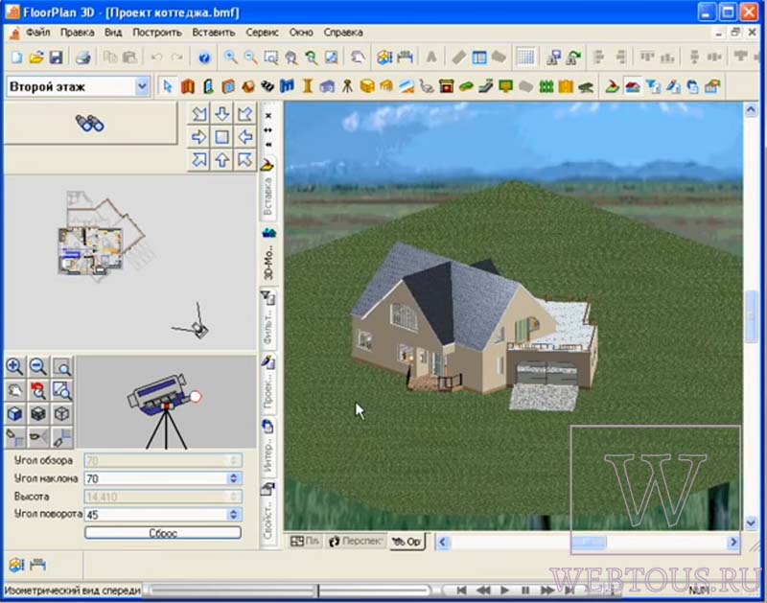Zoom out using the top toolbar magnifier

pos(250,58)
